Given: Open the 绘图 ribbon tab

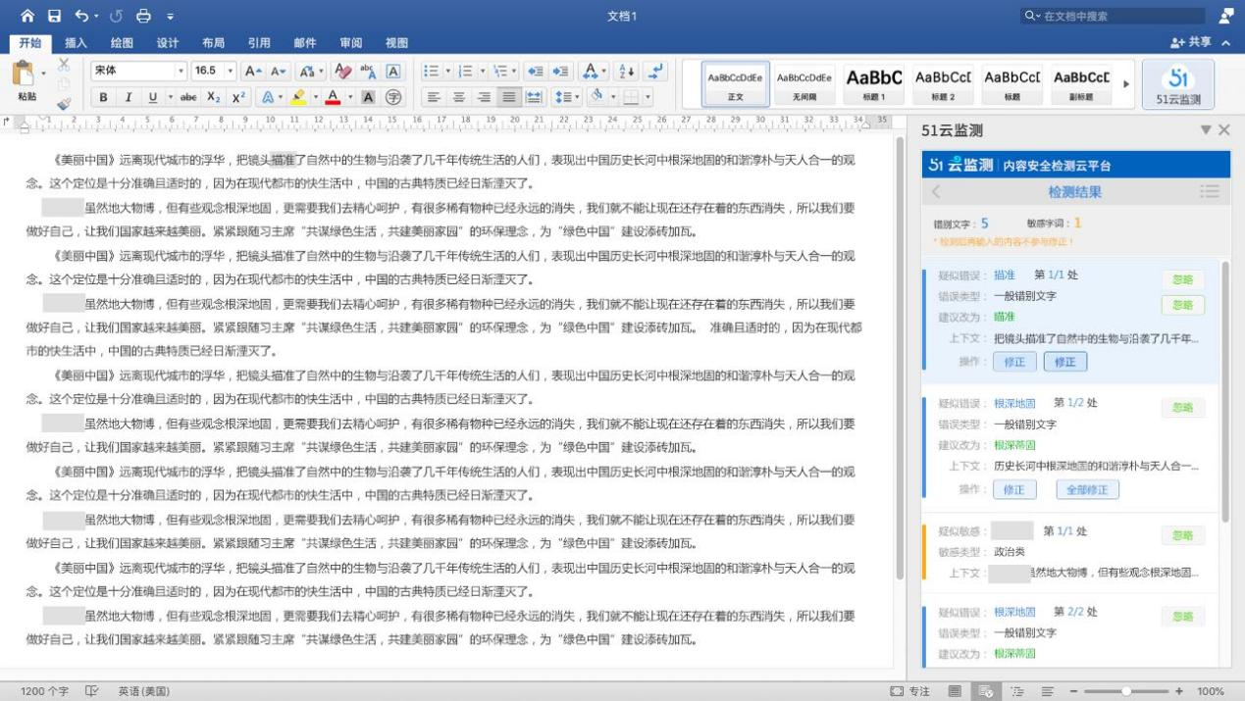Looking at the screenshot, I should tap(122, 43).
